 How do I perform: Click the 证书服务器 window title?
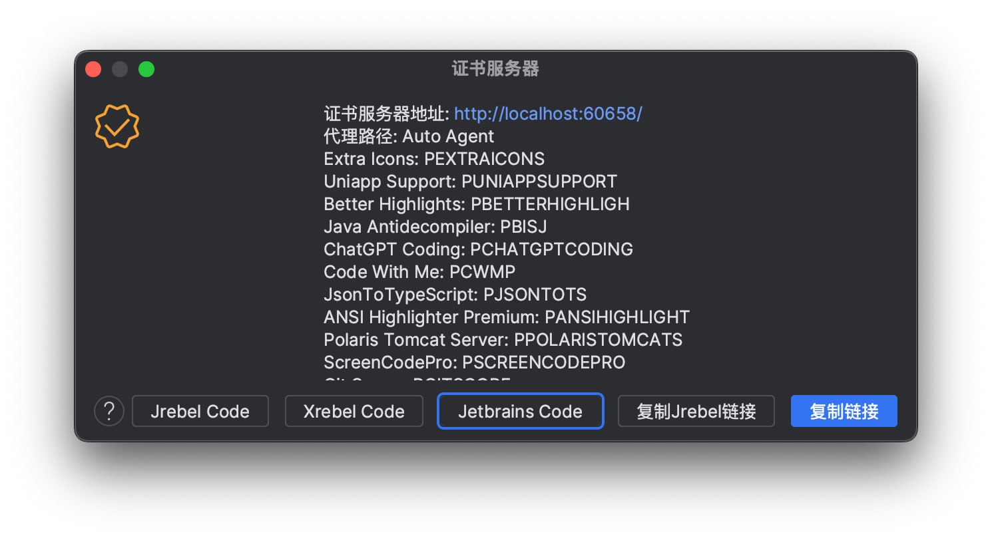coord(495,69)
